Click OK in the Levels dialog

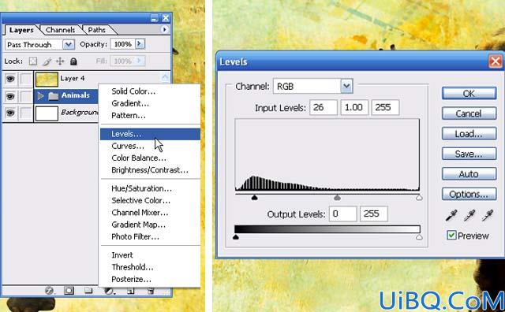coord(469,94)
